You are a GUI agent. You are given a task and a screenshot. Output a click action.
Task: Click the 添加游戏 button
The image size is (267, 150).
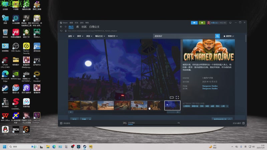[65, 123]
